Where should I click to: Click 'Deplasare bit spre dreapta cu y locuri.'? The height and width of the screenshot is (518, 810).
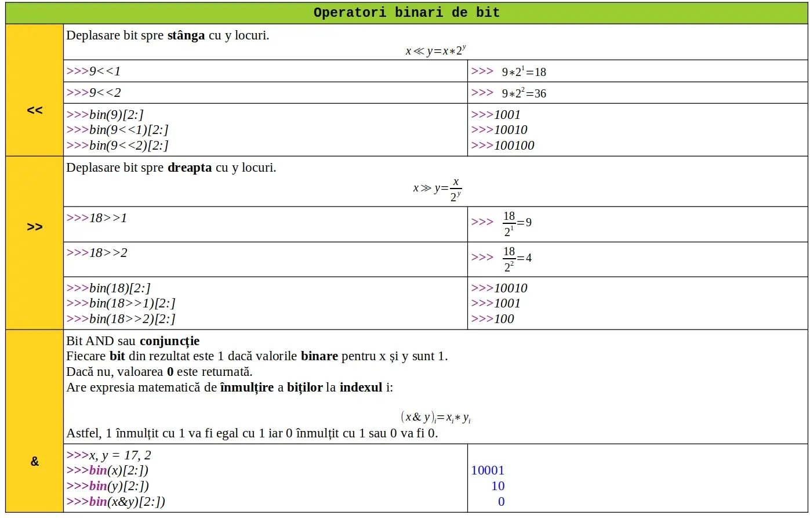[x=171, y=168]
